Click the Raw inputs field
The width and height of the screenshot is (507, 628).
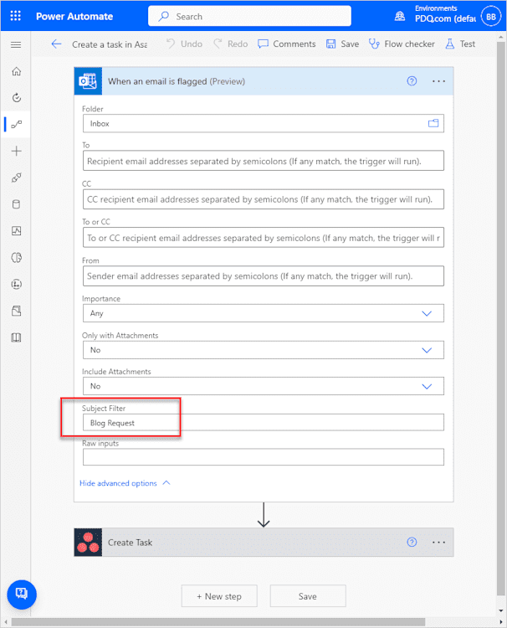coord(264,457)
